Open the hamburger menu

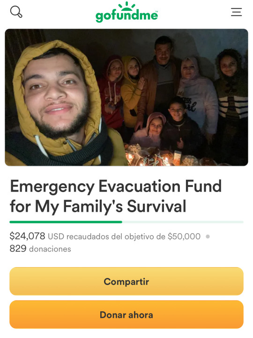[237, 12]
